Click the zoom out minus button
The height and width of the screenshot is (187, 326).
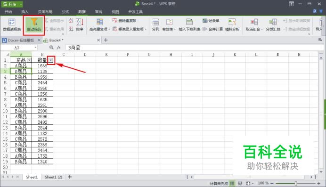(x=271, y=183)
